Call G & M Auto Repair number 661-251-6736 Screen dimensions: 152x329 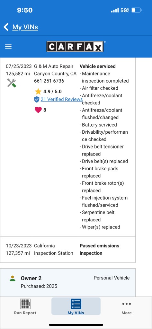(49, 81)
